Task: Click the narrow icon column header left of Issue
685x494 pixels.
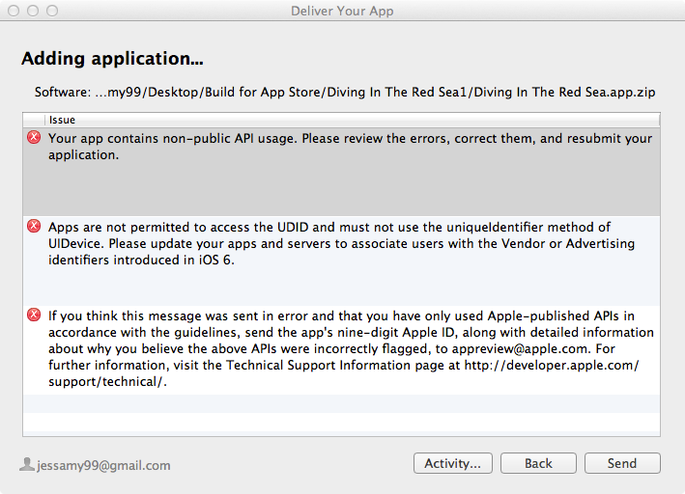Action: coord(35,120)
